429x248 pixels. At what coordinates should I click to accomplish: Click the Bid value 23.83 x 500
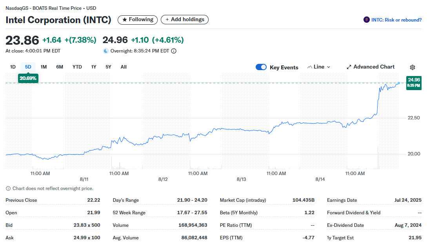(87, 225)
